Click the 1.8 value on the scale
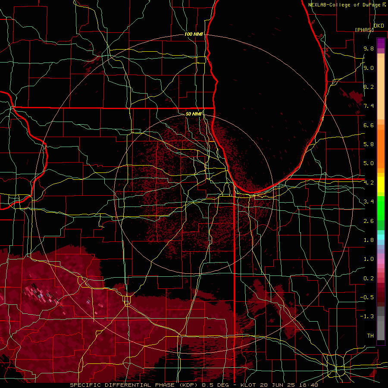Screen dimensions: 388x388 coord(369,240)
